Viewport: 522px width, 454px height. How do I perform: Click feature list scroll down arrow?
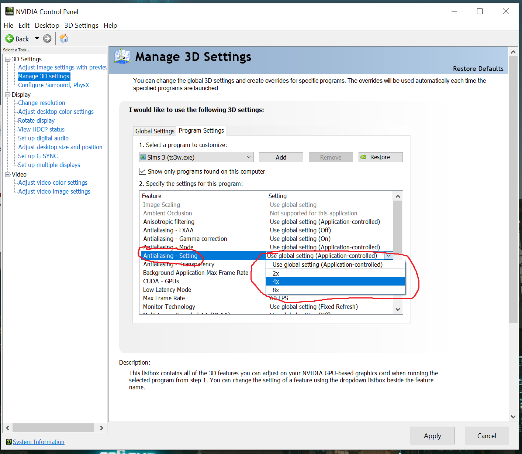pyautogui.click(x=398, y=310)
